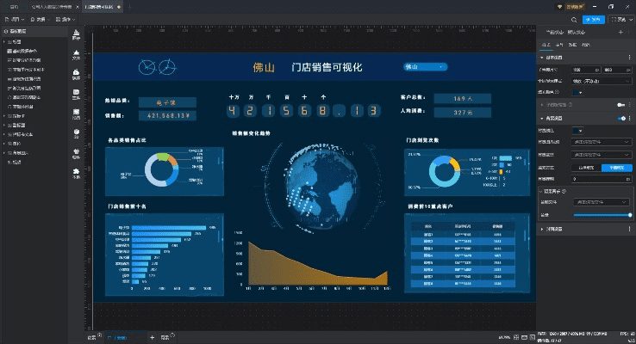Add a new page with bottom plus icon
636x344 pixels.
click(152, 337)
